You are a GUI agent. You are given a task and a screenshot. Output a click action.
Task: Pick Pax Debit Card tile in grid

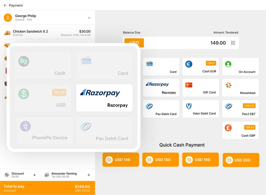pos(161,109)
